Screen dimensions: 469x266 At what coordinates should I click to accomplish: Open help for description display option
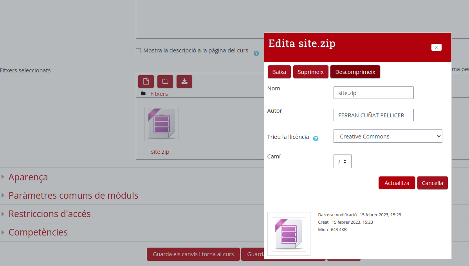(256, 53)
